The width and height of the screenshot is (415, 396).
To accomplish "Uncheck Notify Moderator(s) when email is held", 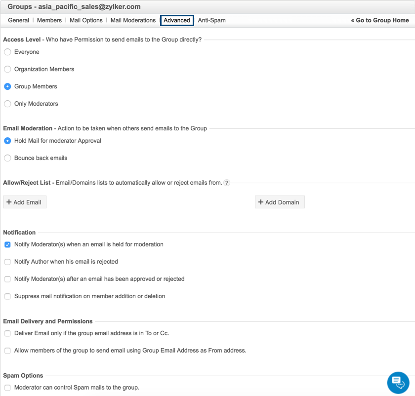I will click(7, 244).
